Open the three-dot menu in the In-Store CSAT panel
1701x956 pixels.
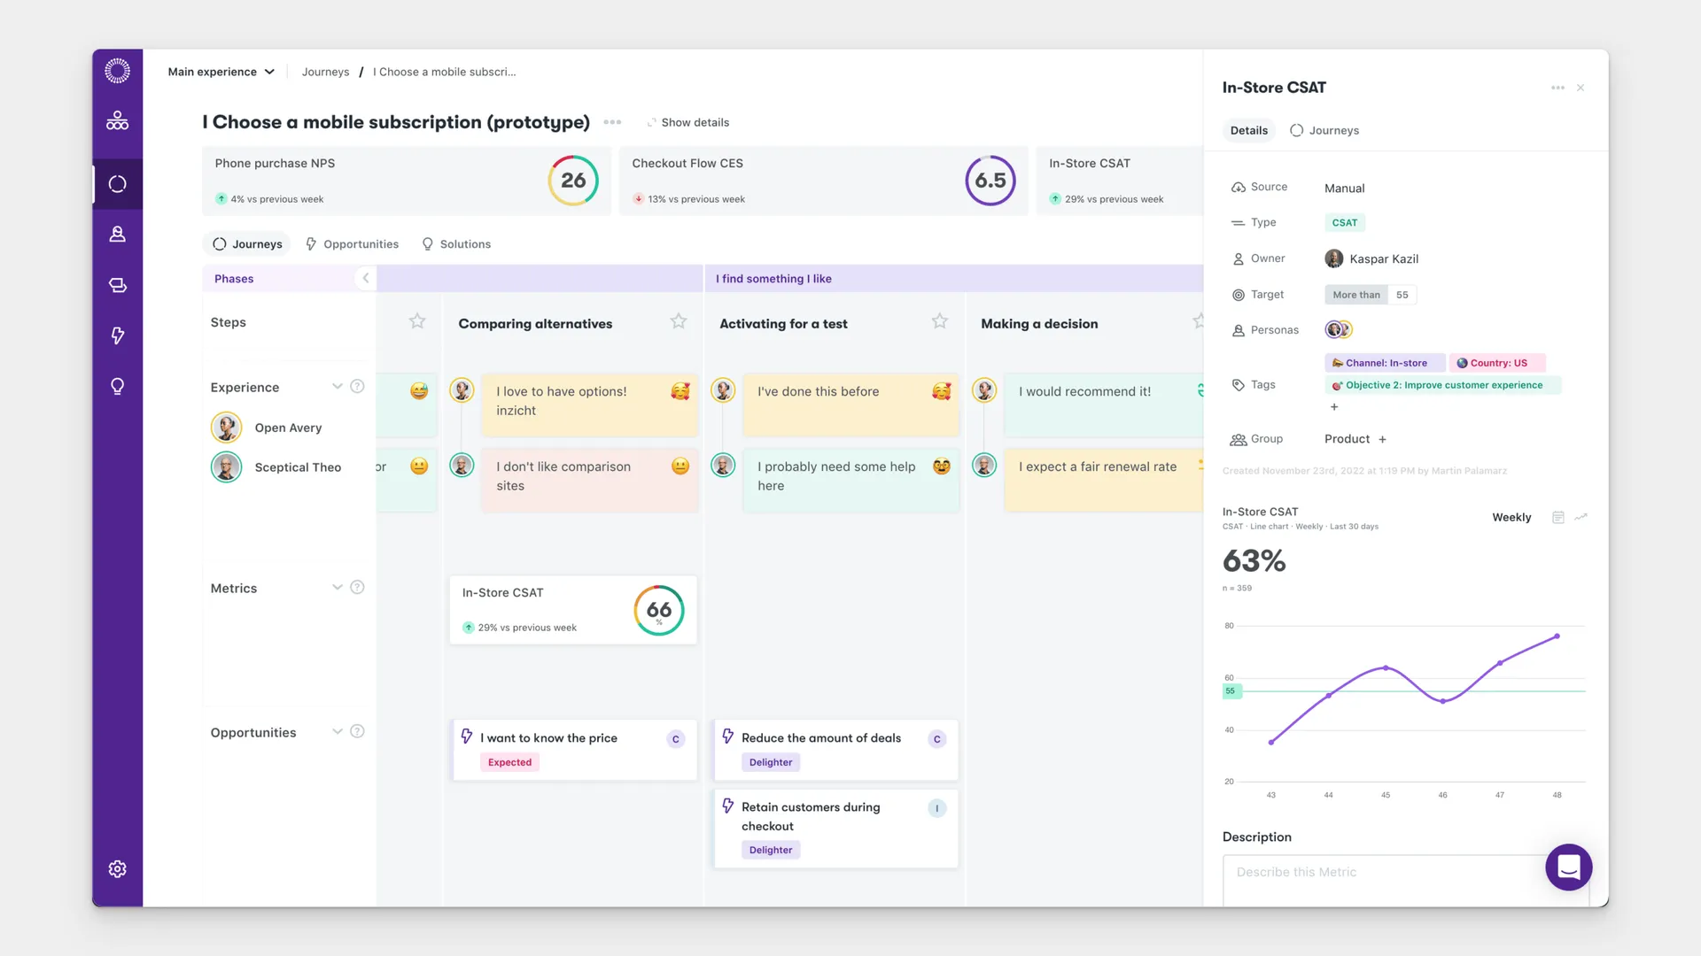pyautogui.click(x=1557, y=88)
